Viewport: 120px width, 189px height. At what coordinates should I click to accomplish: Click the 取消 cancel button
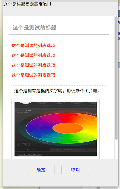tap(75, 170)
